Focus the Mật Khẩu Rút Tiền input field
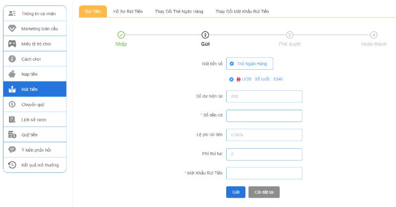The image size is (396, 207). pyautogui.click(x=264, y=173)
